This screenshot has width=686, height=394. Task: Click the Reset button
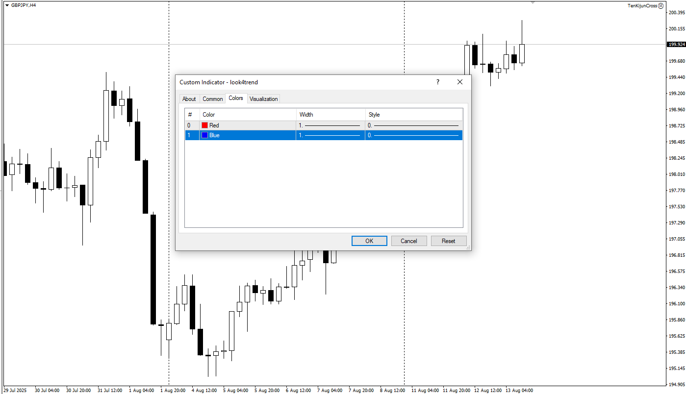449,241
